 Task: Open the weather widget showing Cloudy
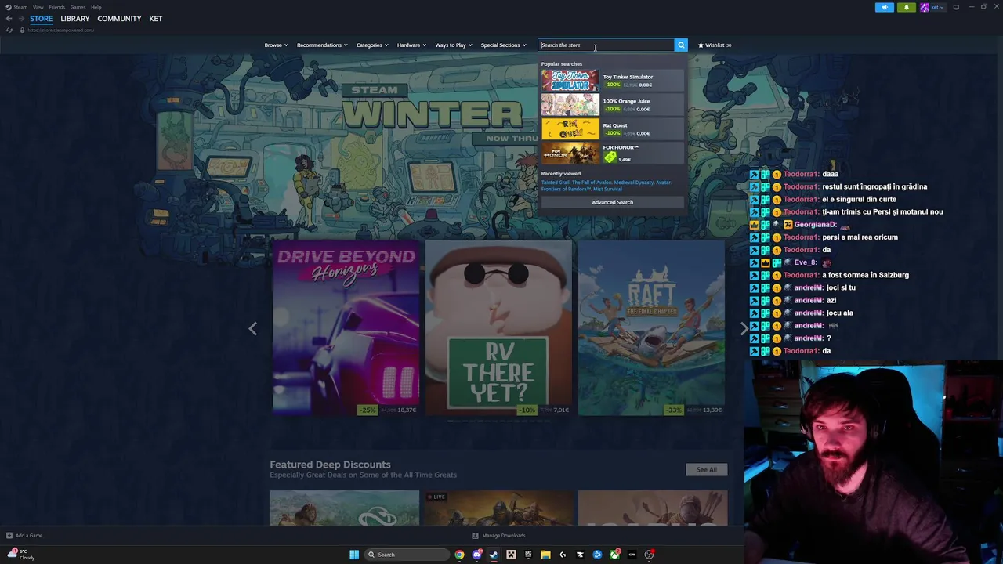tap(22, 555)
